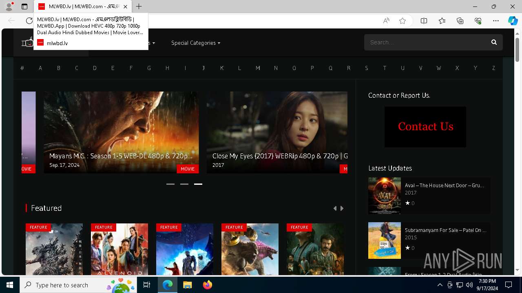Close the MLWBD.lv browser tab
522x293 pixels.
coord(125,7)
